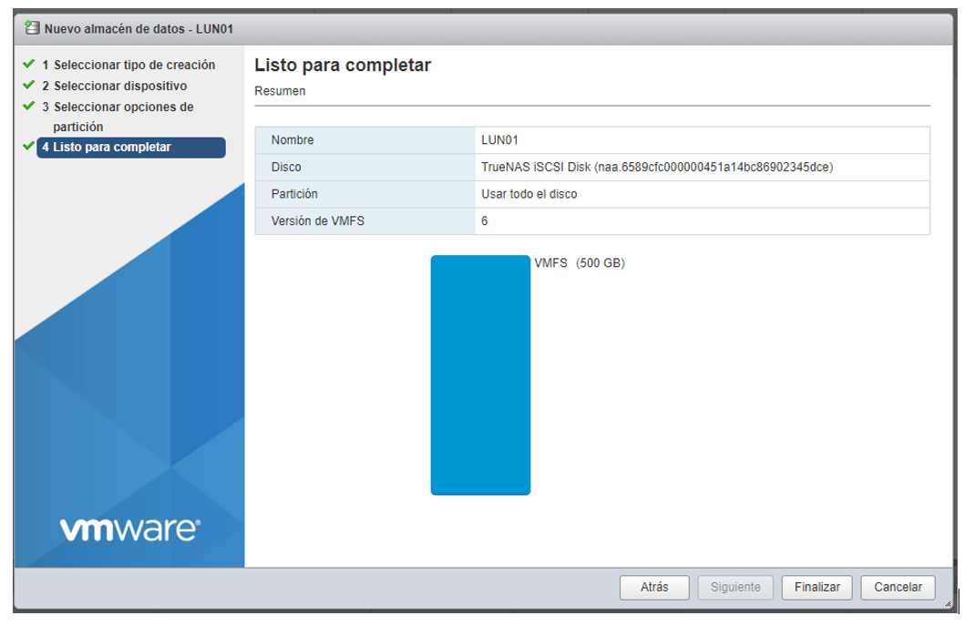Select the LUN01 name value
974x626 pixels.
pyautogui.click(x=499, y=139)
